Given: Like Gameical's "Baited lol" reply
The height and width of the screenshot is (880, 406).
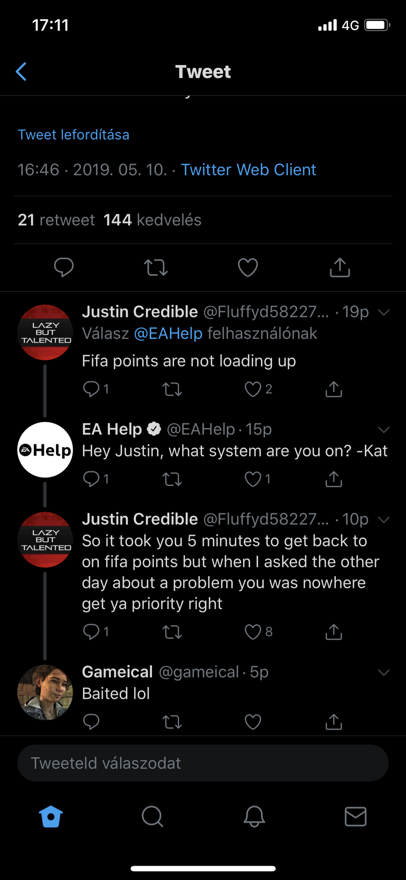Looking at the screenshot, I should click(x=253, y=722).
